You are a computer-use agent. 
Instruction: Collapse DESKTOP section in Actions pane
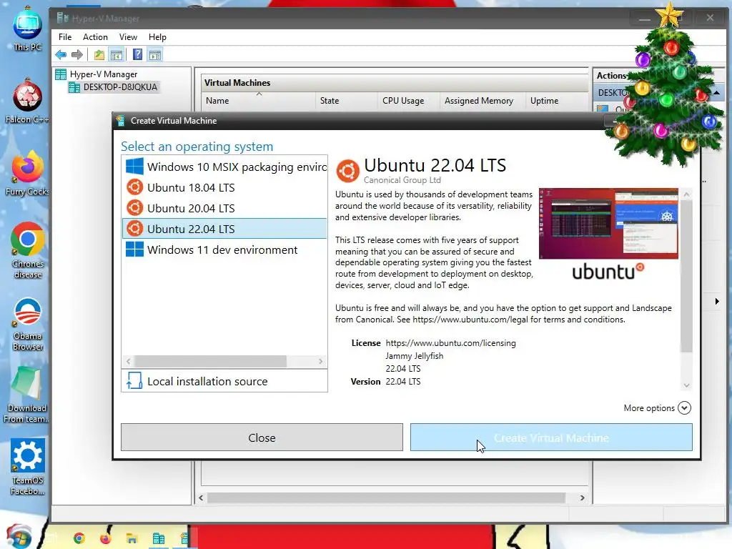coord(716,93)
